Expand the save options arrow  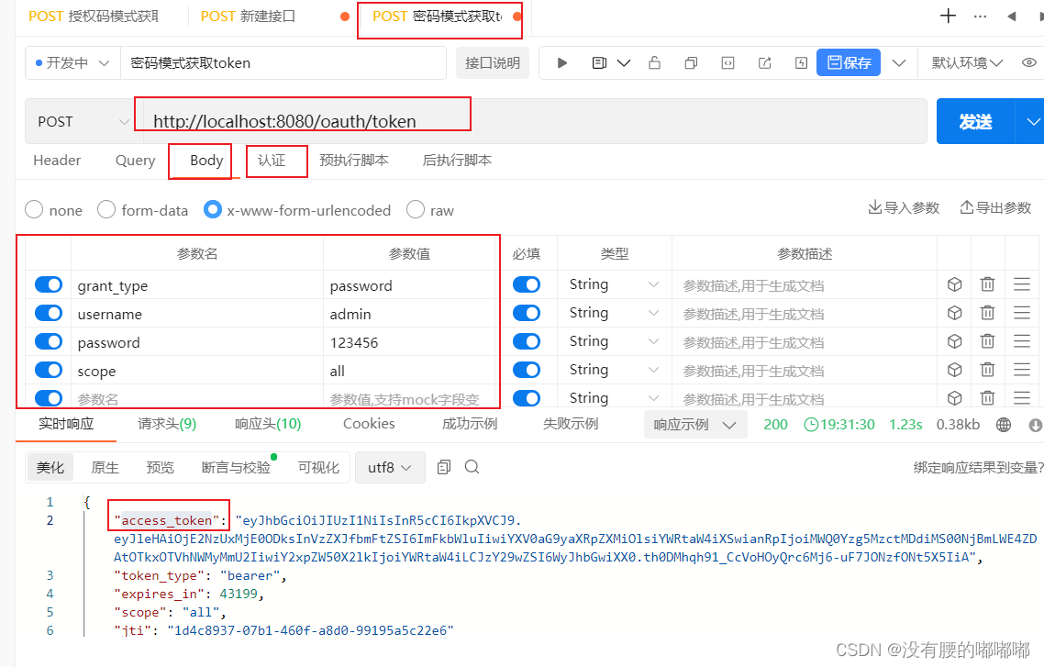tap(899, 63)
